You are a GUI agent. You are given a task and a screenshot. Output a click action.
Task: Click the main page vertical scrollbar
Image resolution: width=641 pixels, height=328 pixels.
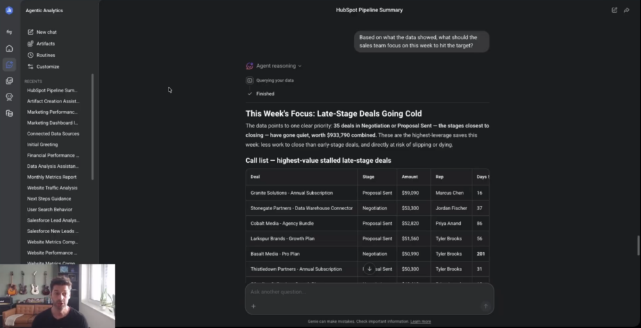coord(638,245)
